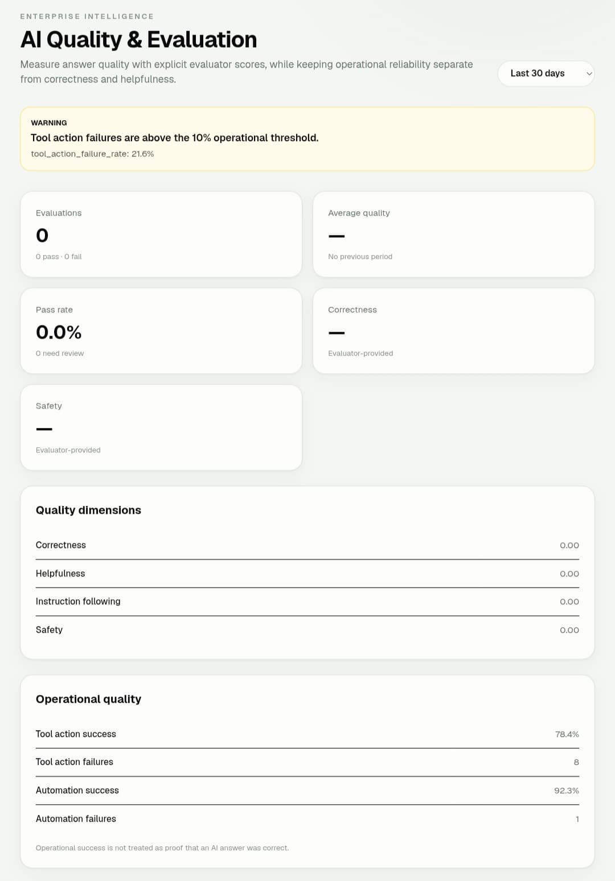This screenshot has width=615, height=881.
Task: Click the 0.00 value for Instruction following
Action: (x=569, y=602)
